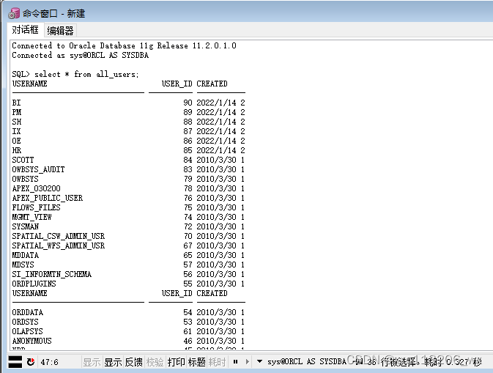Click the second USERNAME header repeat
Screen dimensions: 493x373
(x=29, y=293)
